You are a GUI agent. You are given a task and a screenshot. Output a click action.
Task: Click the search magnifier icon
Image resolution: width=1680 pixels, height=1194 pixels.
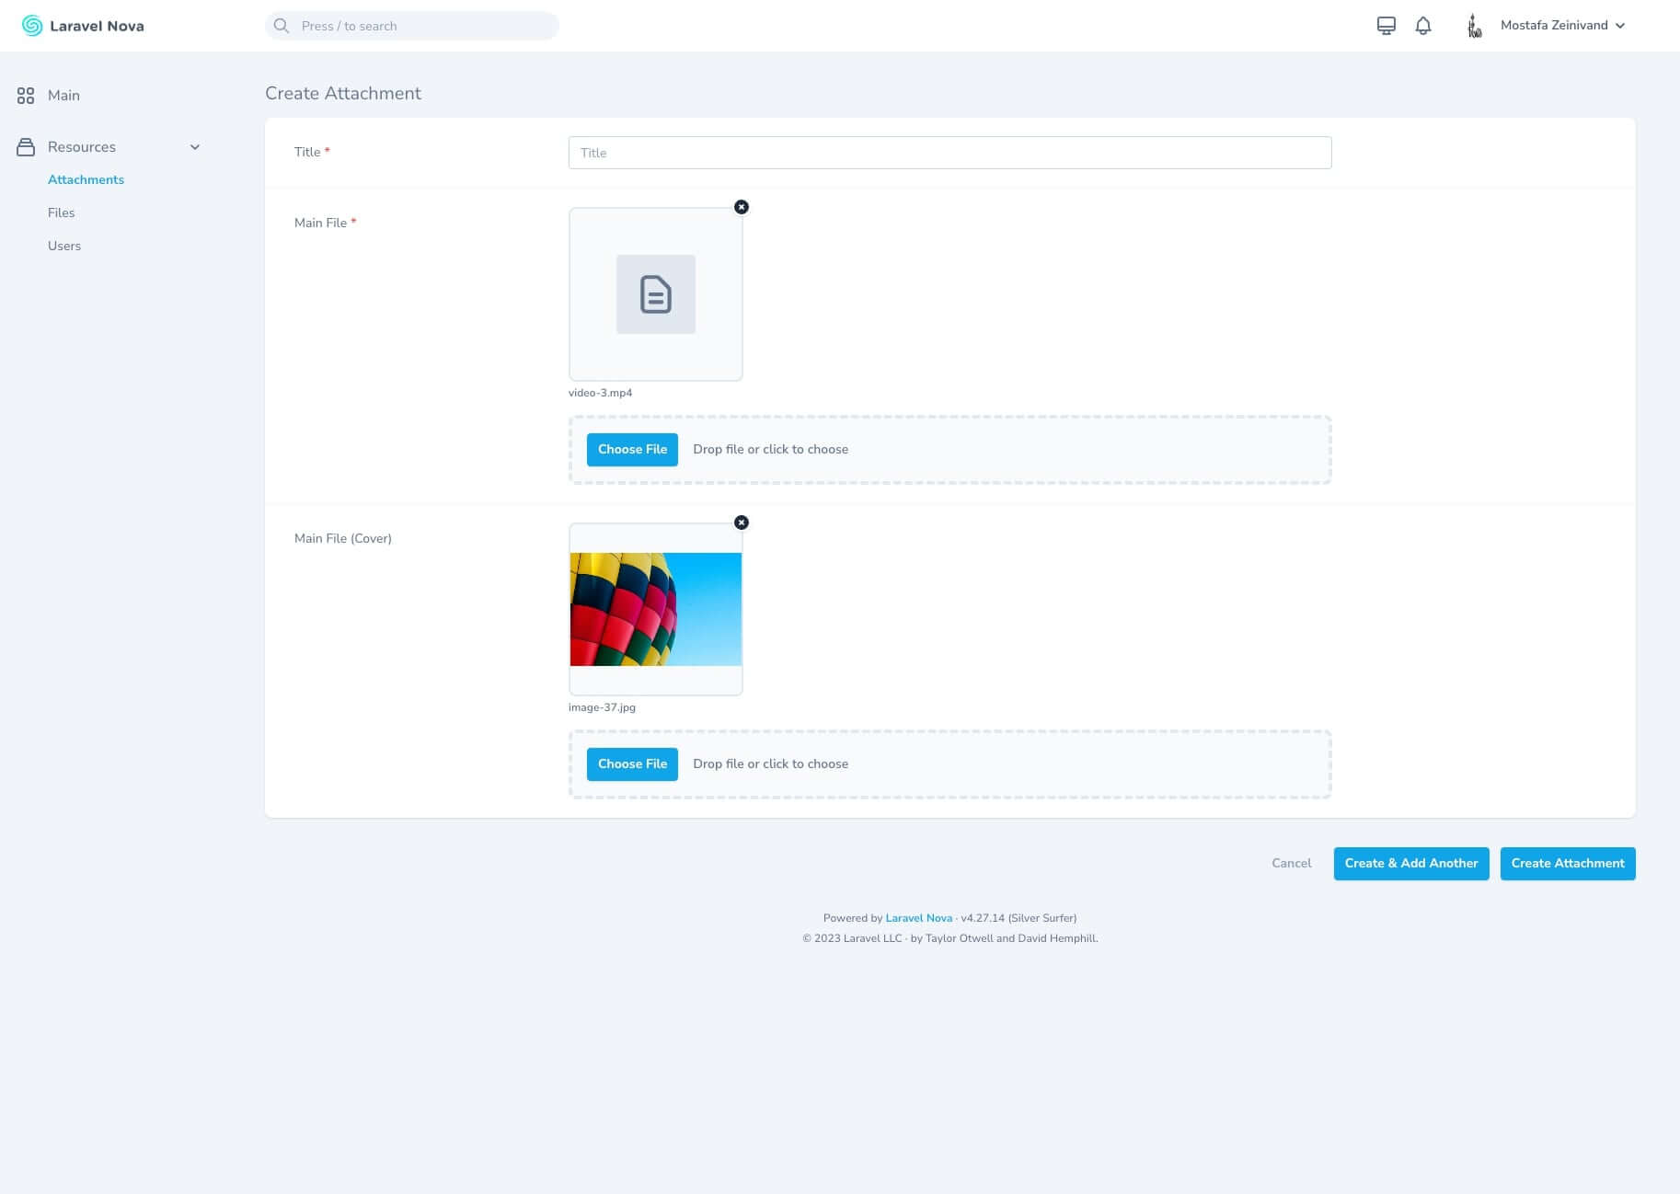pyautogui.click(x=282, y=26)
